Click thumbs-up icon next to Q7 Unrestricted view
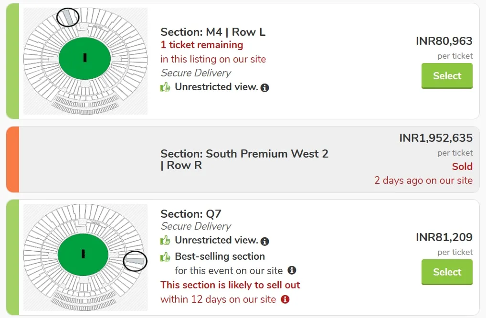Image resolution: width=486 pixels, height=318 pixels. coord(165,240)
